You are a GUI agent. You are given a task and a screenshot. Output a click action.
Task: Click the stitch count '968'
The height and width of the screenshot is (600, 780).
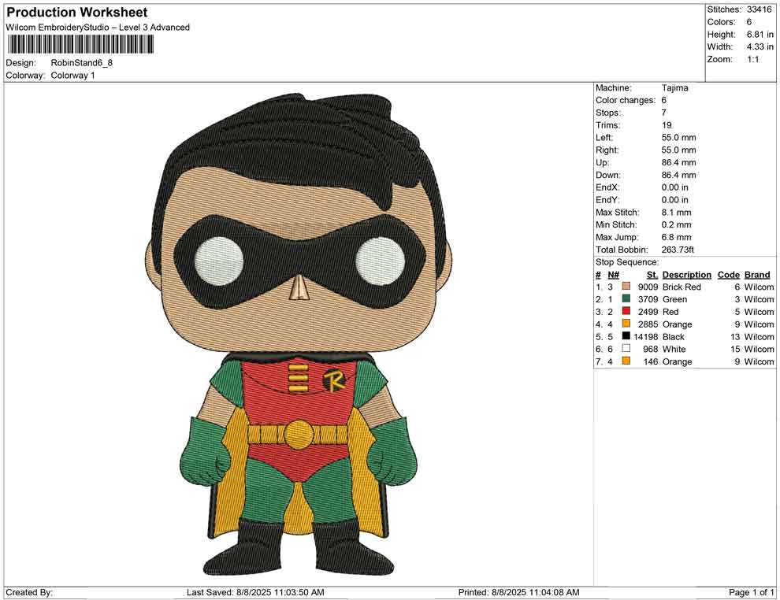[x=650, y=349]
